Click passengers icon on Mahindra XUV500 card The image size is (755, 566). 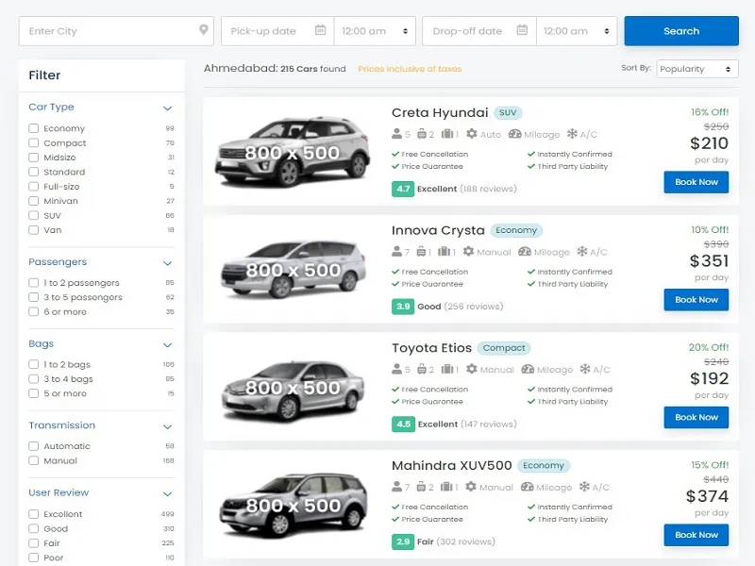tap(396, 487)
